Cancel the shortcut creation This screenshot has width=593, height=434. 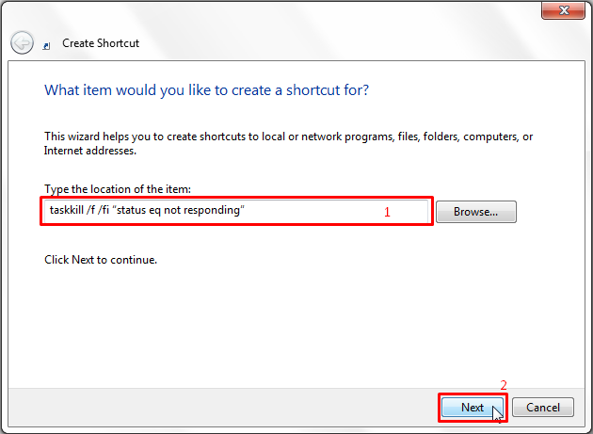[x=543, y=408]
